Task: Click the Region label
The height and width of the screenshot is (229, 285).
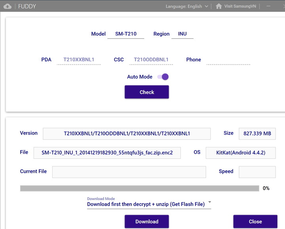Action: [x=161, y=34]
